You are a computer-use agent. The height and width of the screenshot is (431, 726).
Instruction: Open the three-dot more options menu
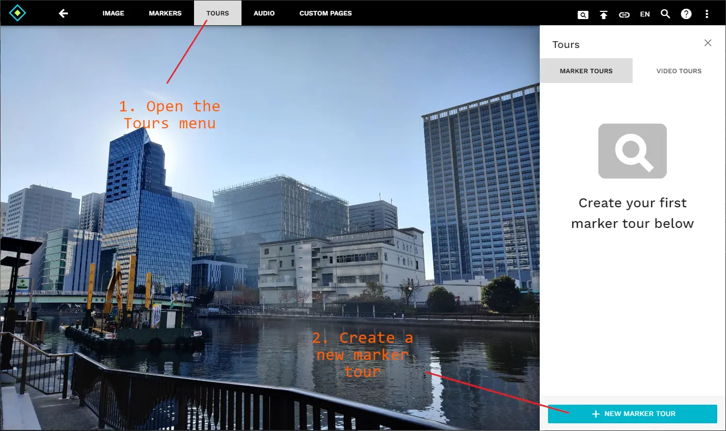coord(707,14)
